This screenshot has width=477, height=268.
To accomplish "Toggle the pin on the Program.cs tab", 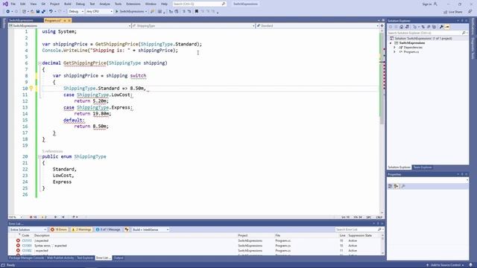I will tap(65, 20).
